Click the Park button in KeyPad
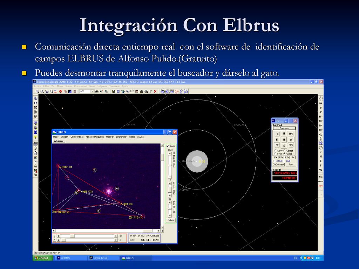The height and width of the screenshot is (269, 359). (x=291, y=165)
